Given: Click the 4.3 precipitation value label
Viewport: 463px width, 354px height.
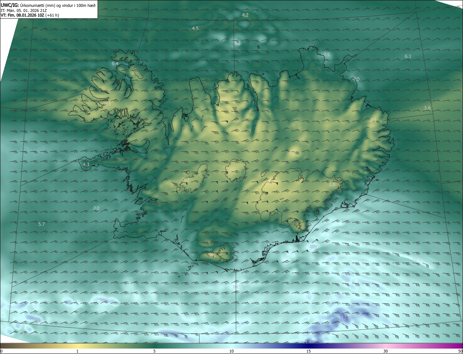Looking at the screenshot, I should [86, 164].
